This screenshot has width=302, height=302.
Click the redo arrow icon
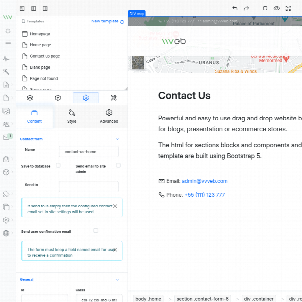coord(246,8)
